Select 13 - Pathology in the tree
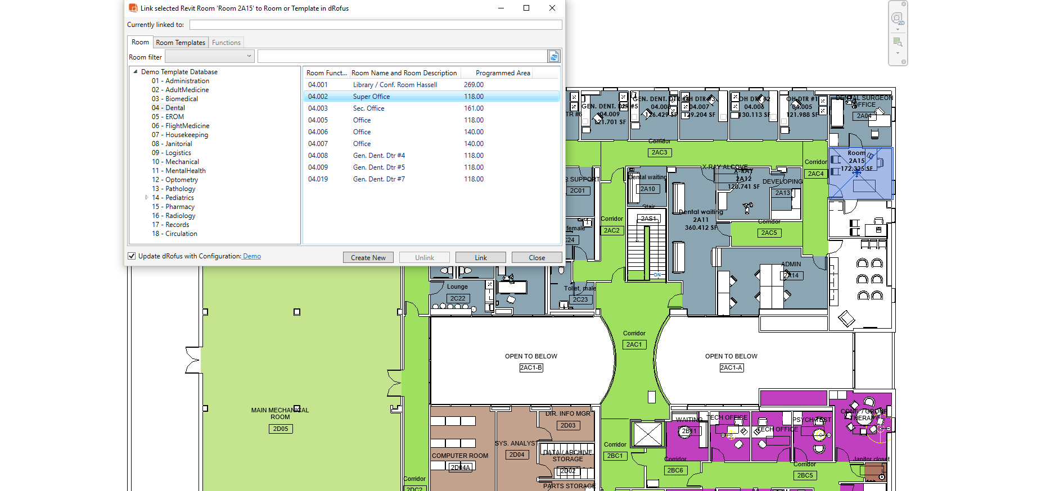The image size is (1037, 491). pyautogui.click(x=173, y=189)
